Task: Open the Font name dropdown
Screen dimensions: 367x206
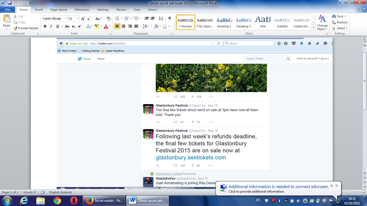Action: tap(66, 19)
